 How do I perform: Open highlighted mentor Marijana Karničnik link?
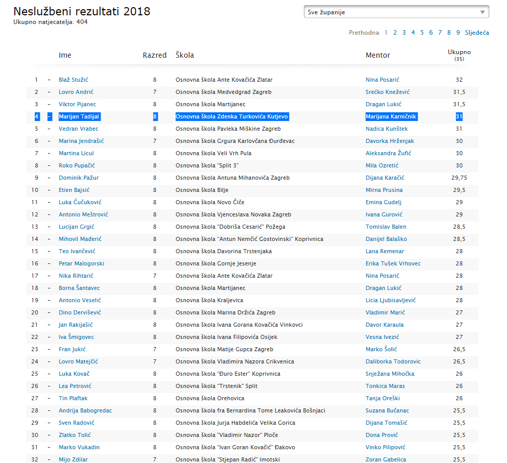(x=391, y=116)
